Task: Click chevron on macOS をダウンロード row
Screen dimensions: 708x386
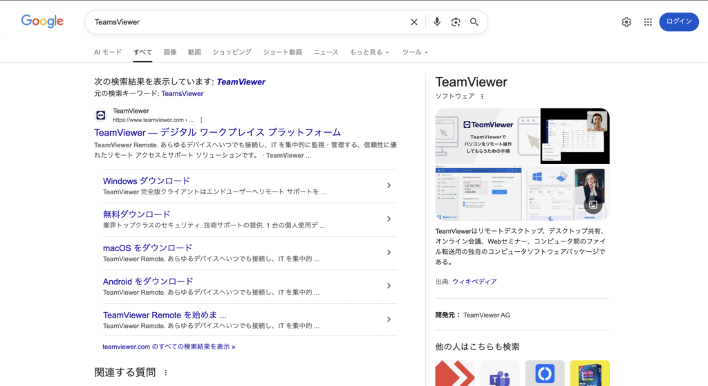Action: tap(389, 252)
